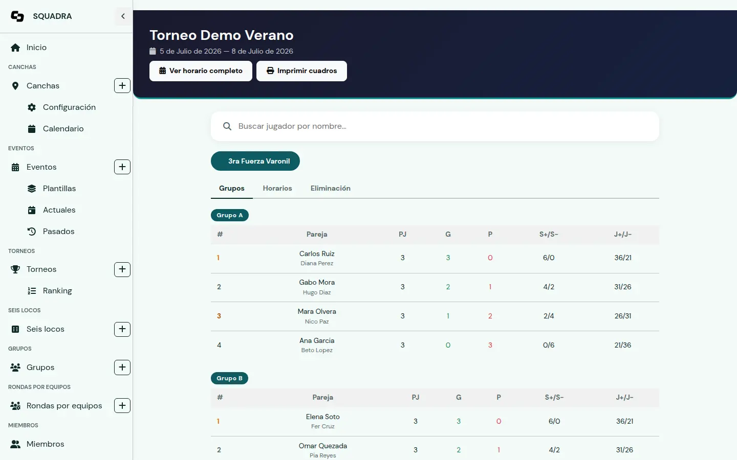Add a new grupo with plus icon
Screen dimensions: 737x460
(x=122, y=367)
